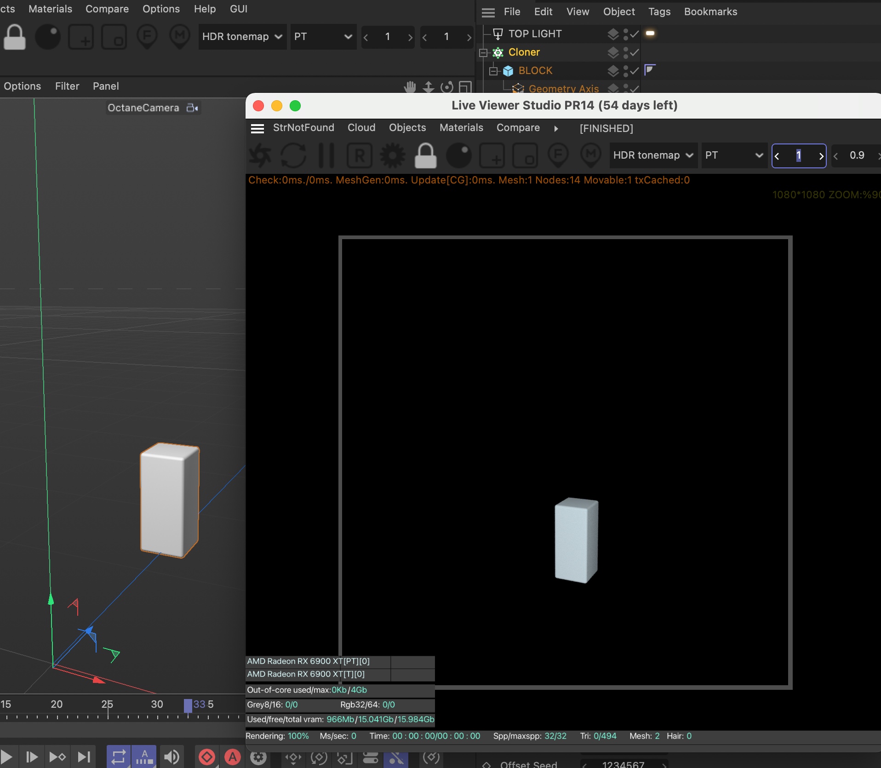Jump to the next keyframe

[57, 757]
